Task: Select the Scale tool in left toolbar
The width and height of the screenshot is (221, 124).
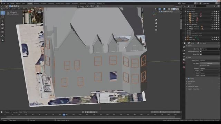Action: coord(3,28)
